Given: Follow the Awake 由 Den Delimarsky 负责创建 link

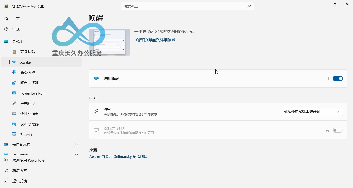Looking at the screenshot, I should click(118, 157).
